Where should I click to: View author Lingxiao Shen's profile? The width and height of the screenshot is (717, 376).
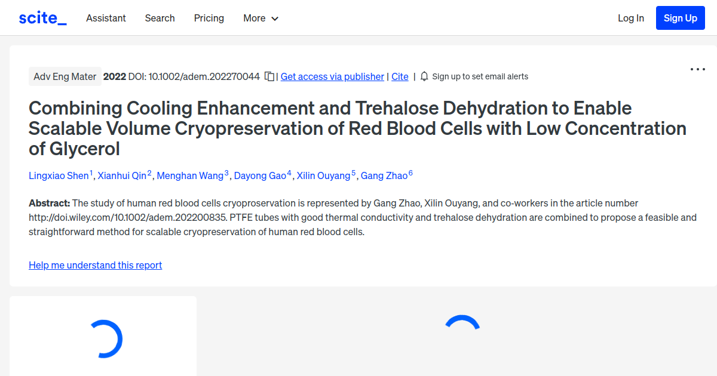point(60,175)
